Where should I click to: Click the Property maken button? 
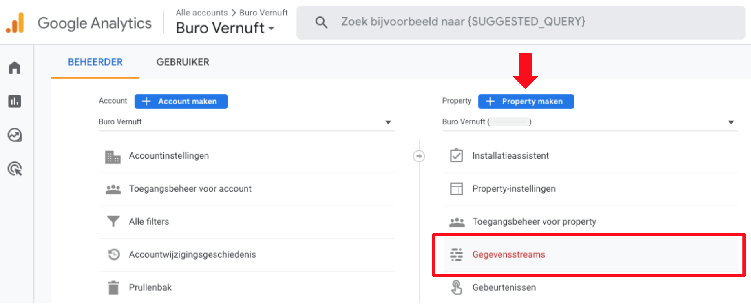(x=526, y=102)
